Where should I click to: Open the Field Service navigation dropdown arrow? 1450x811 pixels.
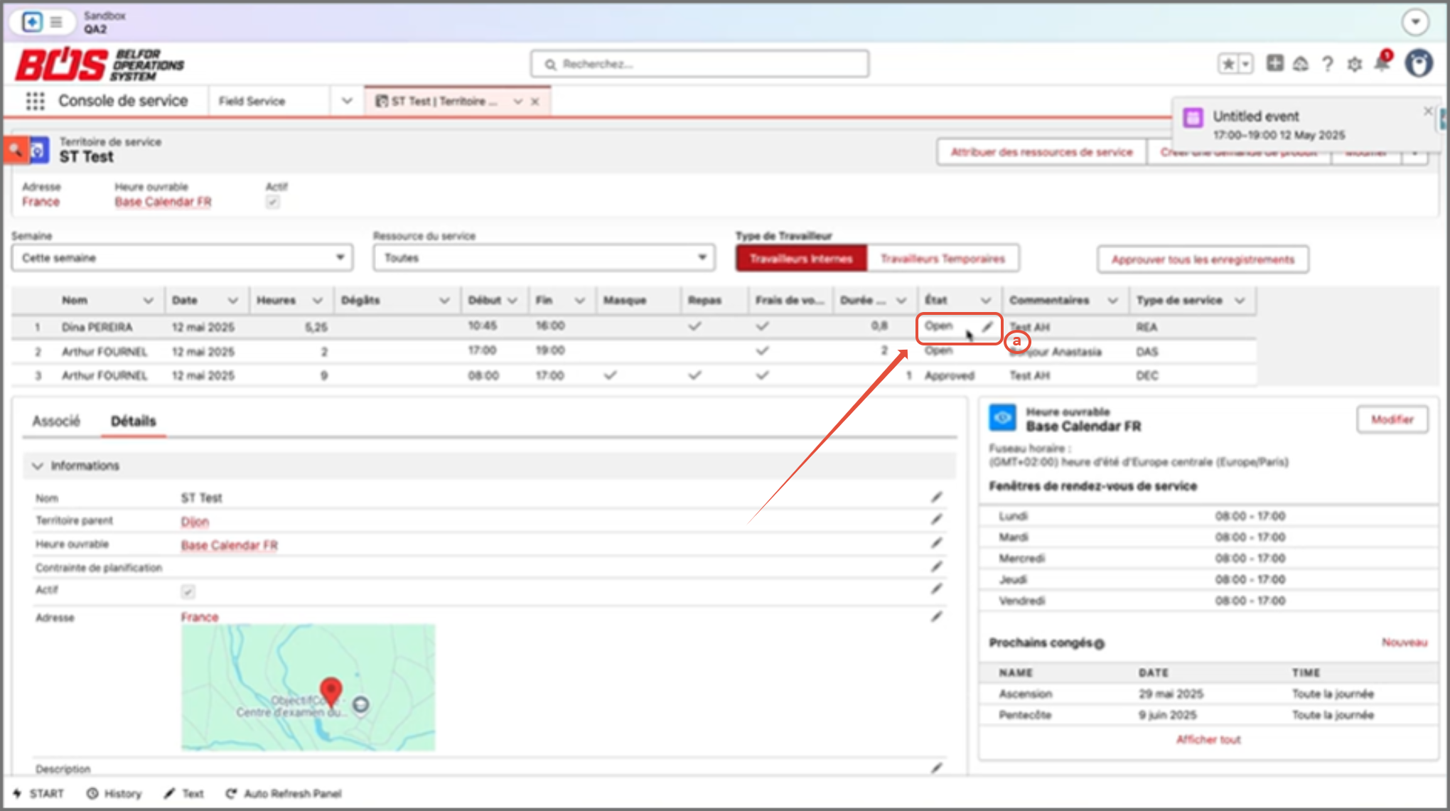tap(347, 101)
